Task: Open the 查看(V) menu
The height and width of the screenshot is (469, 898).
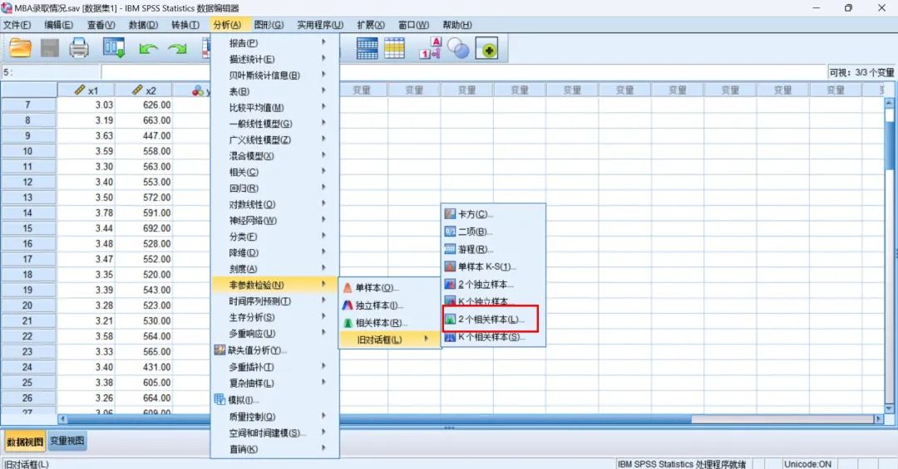Action: pos(101,25)
